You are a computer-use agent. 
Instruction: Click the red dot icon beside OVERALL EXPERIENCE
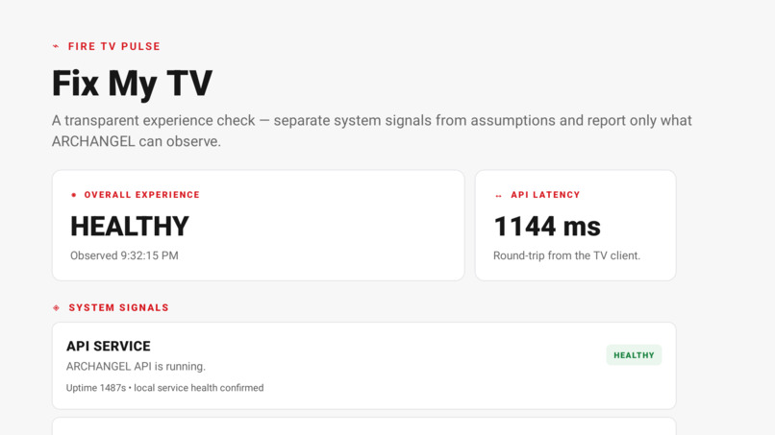point(74,195)
